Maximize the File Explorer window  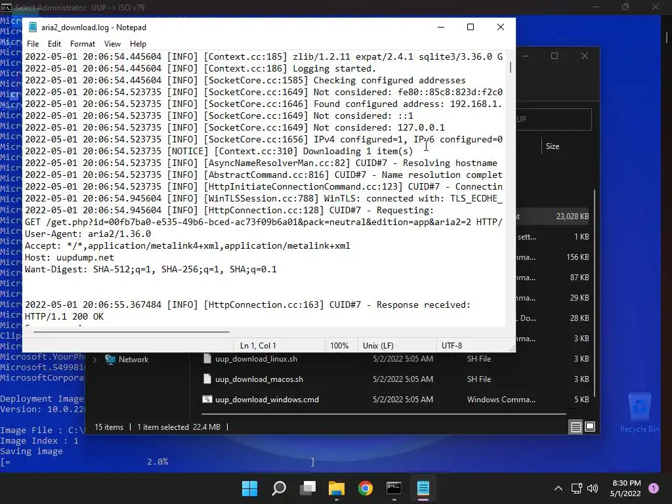click(555, 56)
